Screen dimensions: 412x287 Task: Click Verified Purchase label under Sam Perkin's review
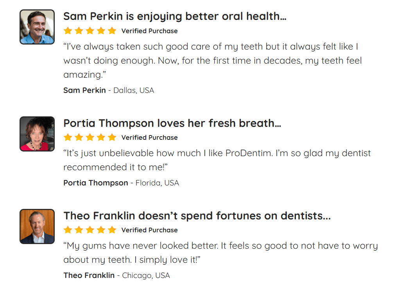click(x=149, y=31)
